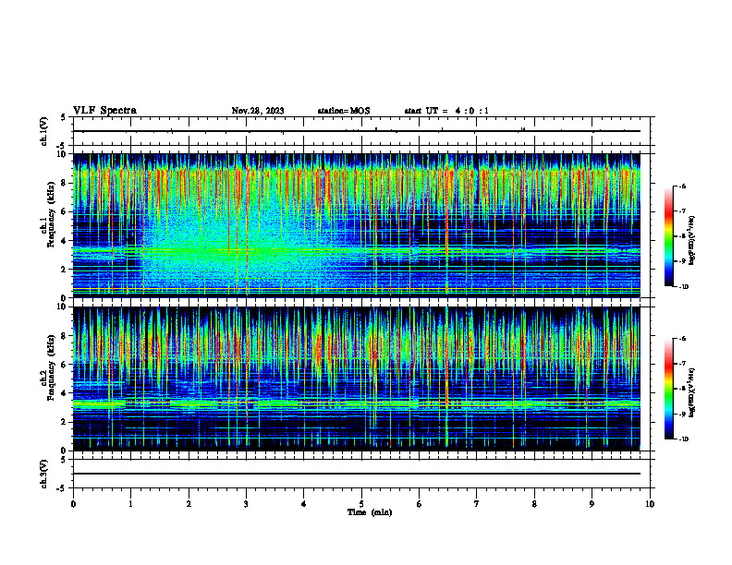Viewport: 732px width, 565px height.
Task: Click the "8" tick on the Time axis
Action: click(x=534, y=504)
